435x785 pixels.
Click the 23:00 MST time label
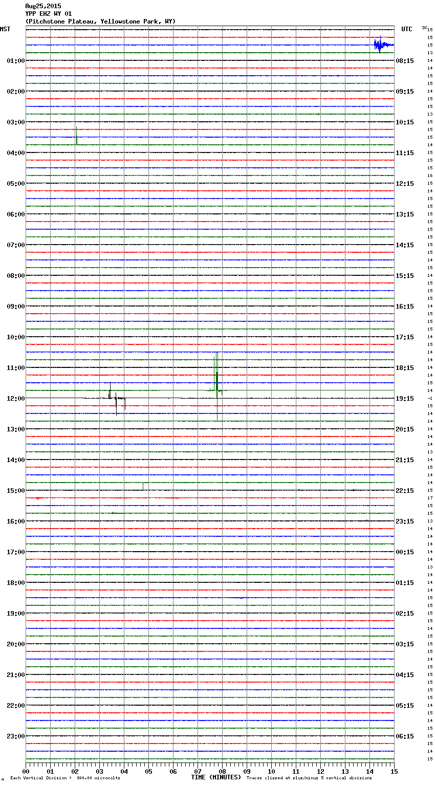15,736
